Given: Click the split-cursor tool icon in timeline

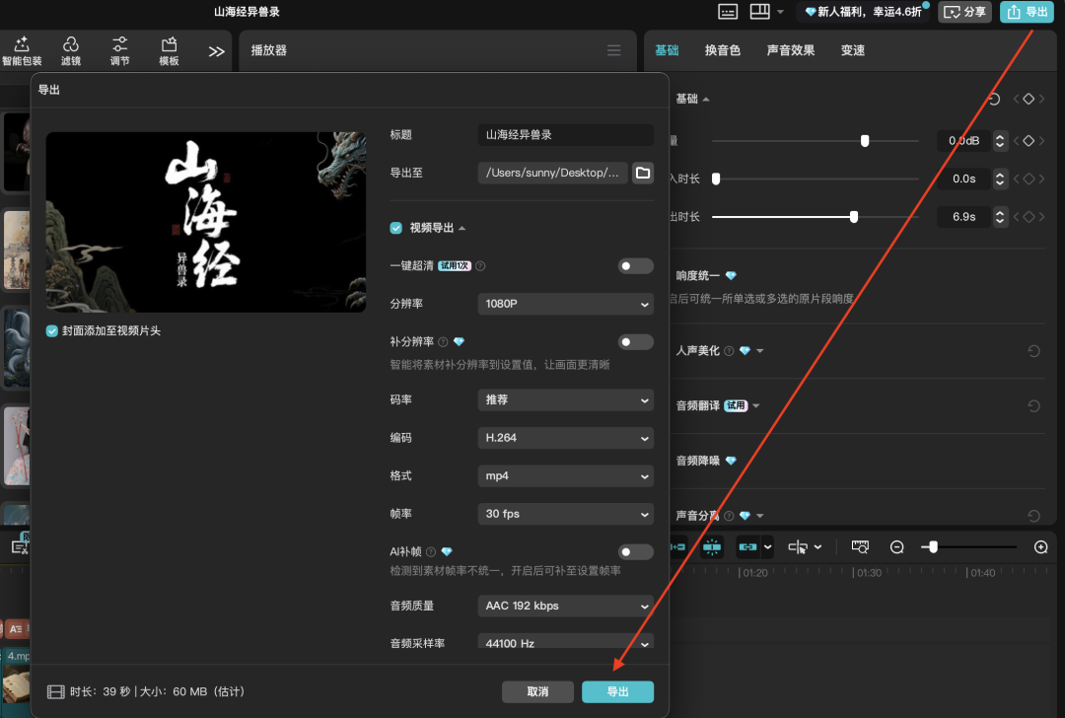Looking at the screenshot, I should [x=798, y=547].
